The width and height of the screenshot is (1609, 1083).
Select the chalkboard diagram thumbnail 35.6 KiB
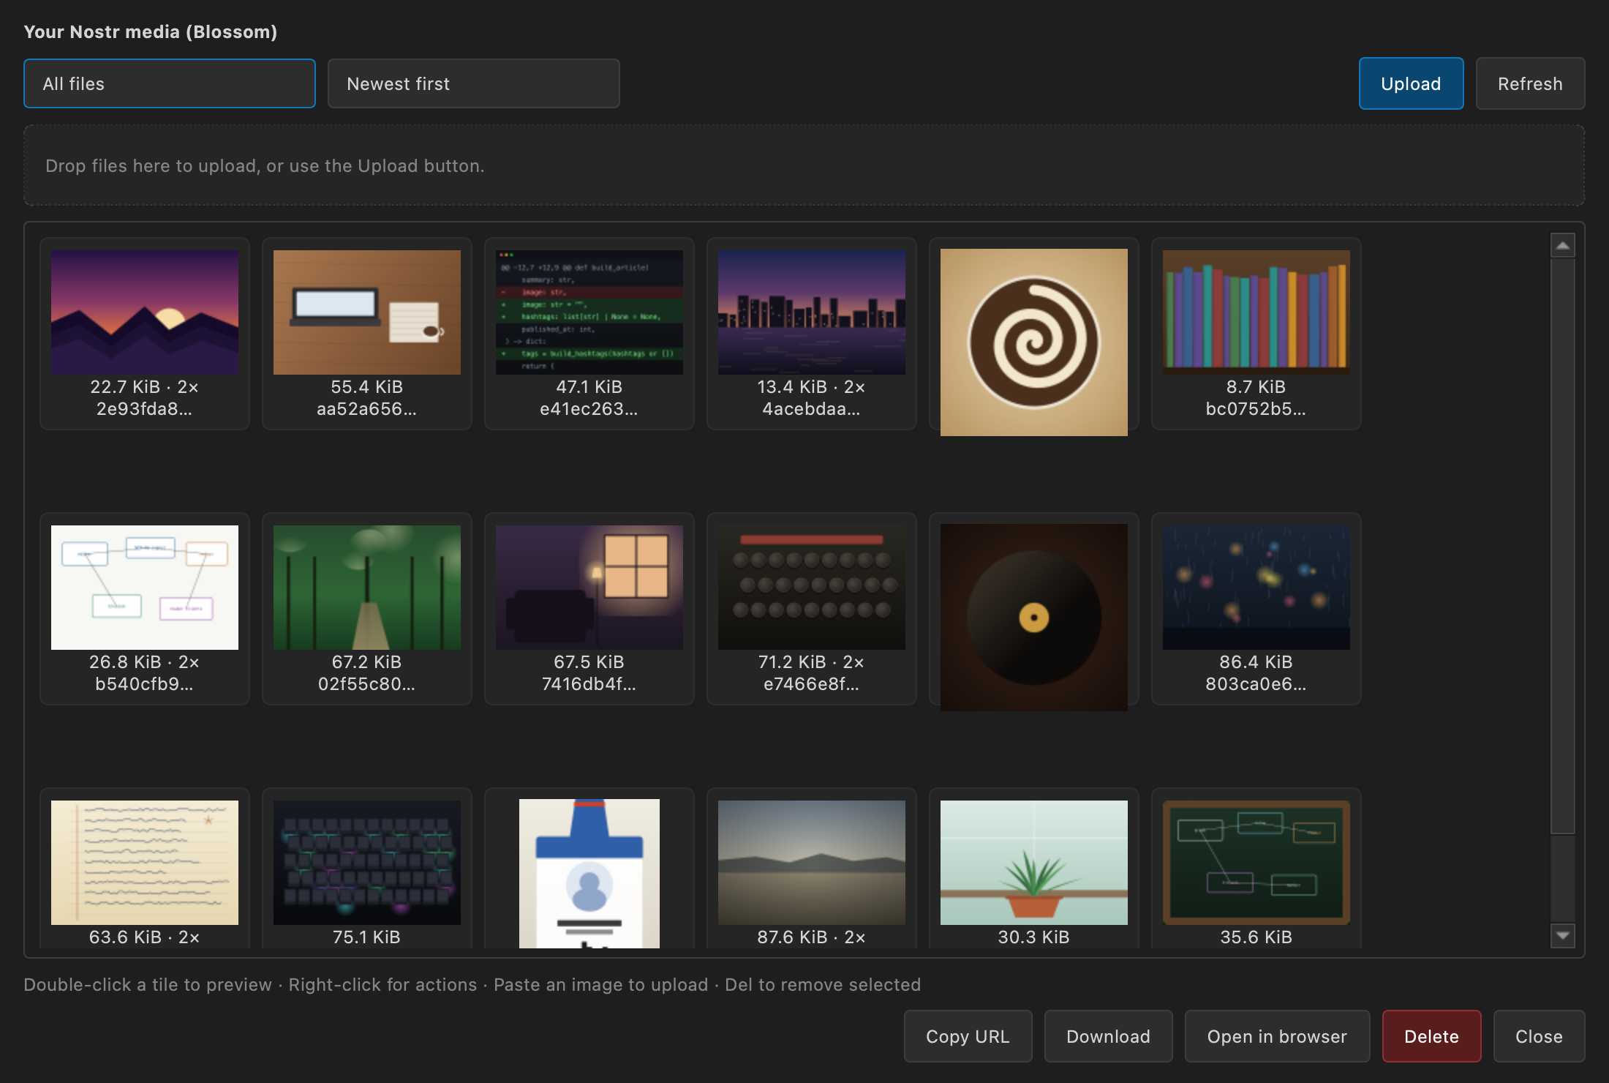pos(1256,863)
